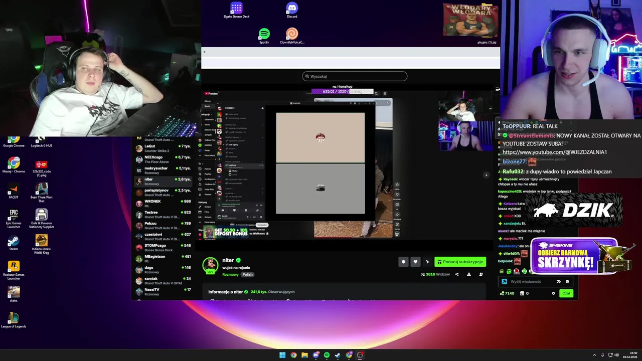Launch Steam from the desktop icon

(14, 243)
